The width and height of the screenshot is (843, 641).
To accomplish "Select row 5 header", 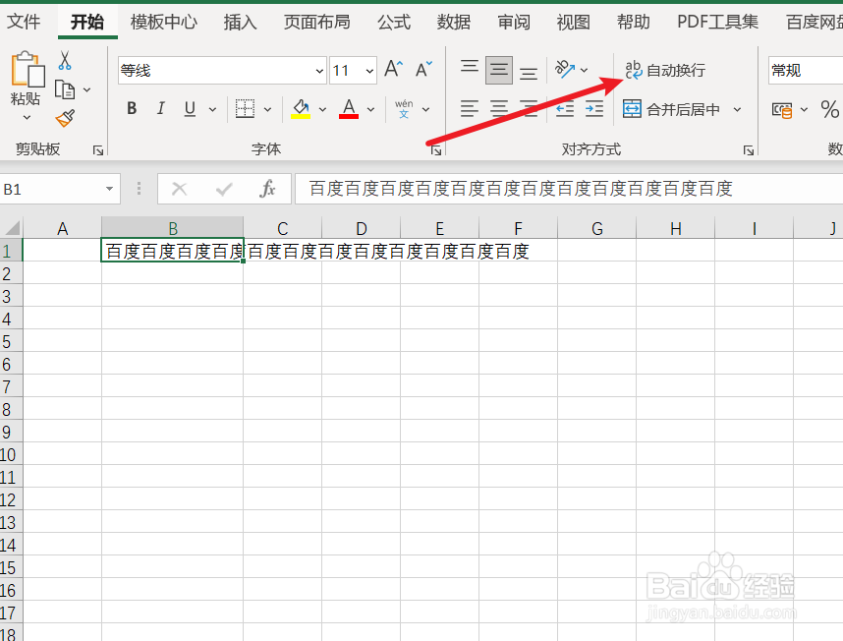I will [11, 341].
